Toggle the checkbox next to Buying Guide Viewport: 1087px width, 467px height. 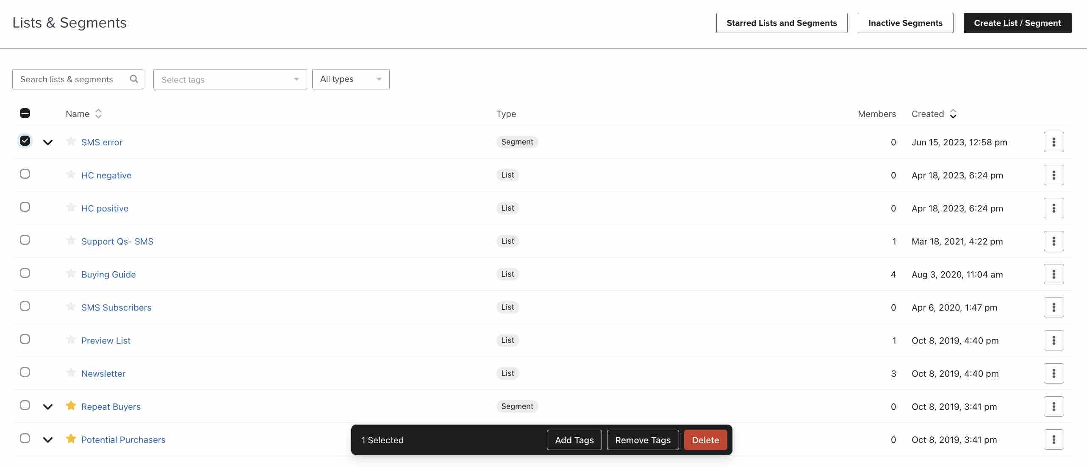[25, 273]
